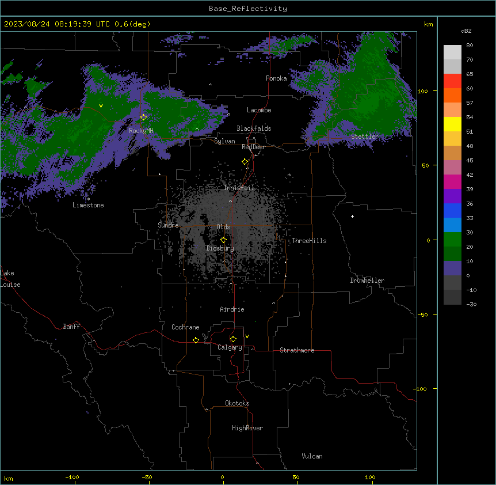Click the -30 value on dBZ scale
496x485 pixels.
tap(471, 304)
